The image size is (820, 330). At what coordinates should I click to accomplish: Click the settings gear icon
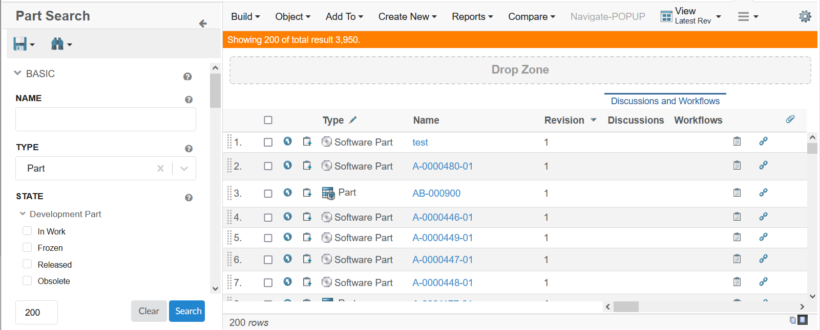click(805, 17)
